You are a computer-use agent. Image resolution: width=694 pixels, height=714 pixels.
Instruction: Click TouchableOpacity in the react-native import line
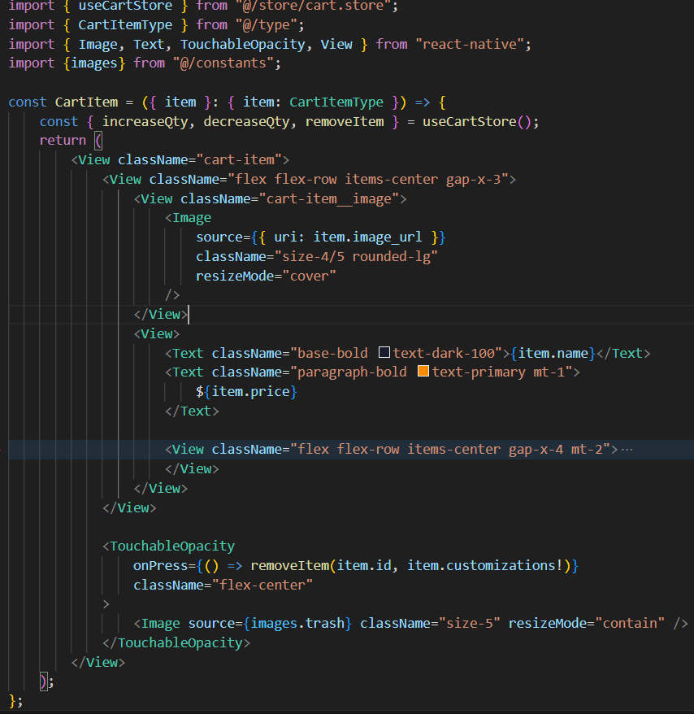(242, 44)
